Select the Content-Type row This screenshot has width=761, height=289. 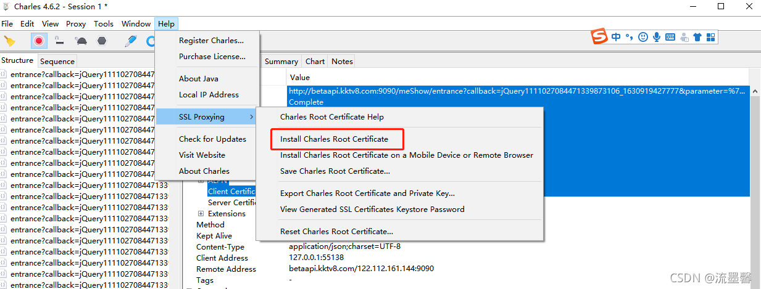click(220, 247)
